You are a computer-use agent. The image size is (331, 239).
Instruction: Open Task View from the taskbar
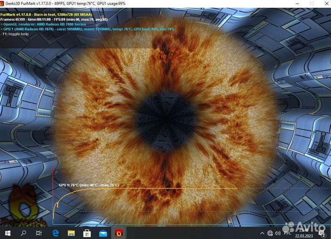39,233
